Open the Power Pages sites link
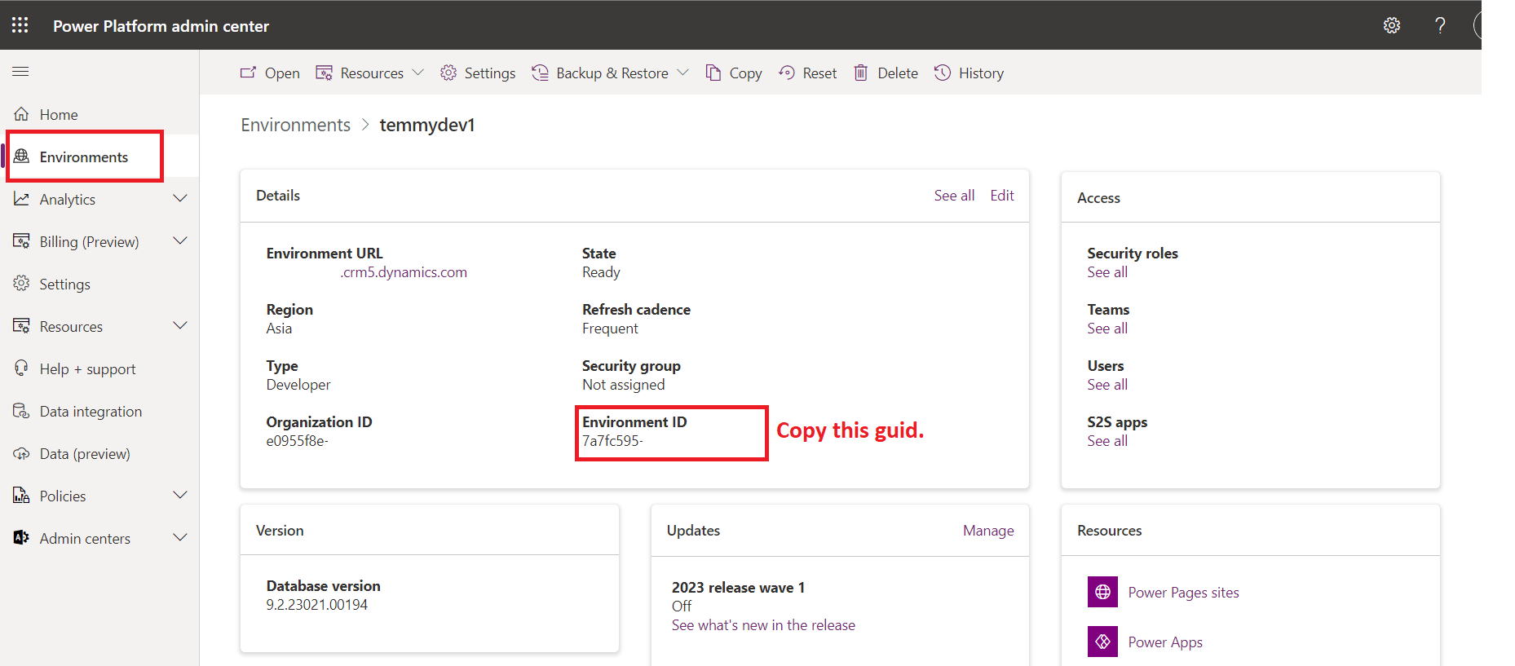This screenshot has width=1515, height=666. point(1183,593)
